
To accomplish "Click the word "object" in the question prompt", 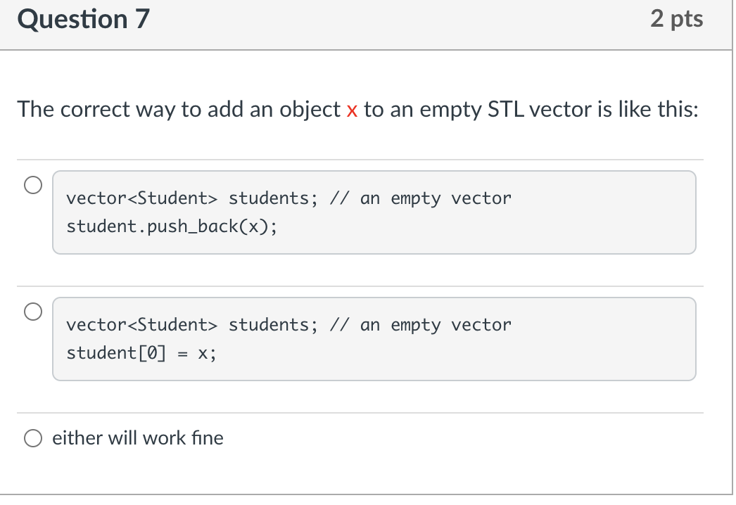I will pos(311,110).
